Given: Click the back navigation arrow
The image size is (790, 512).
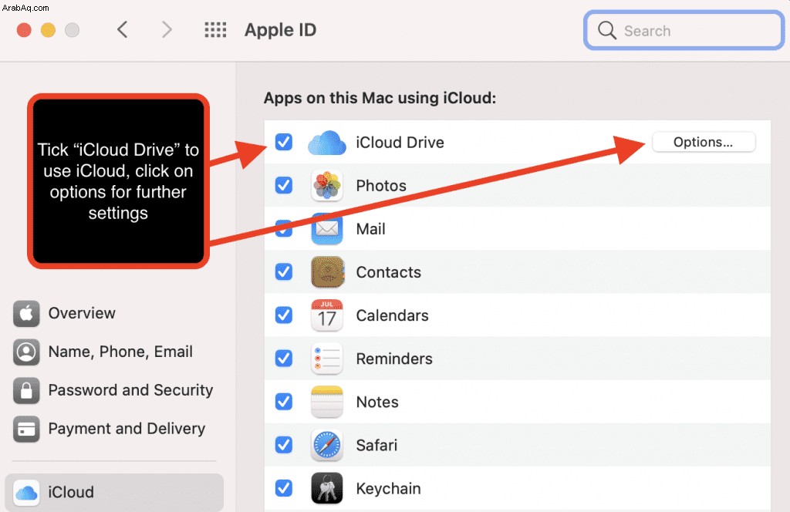Looking at the screenshot, I should (x=122, y=30).
